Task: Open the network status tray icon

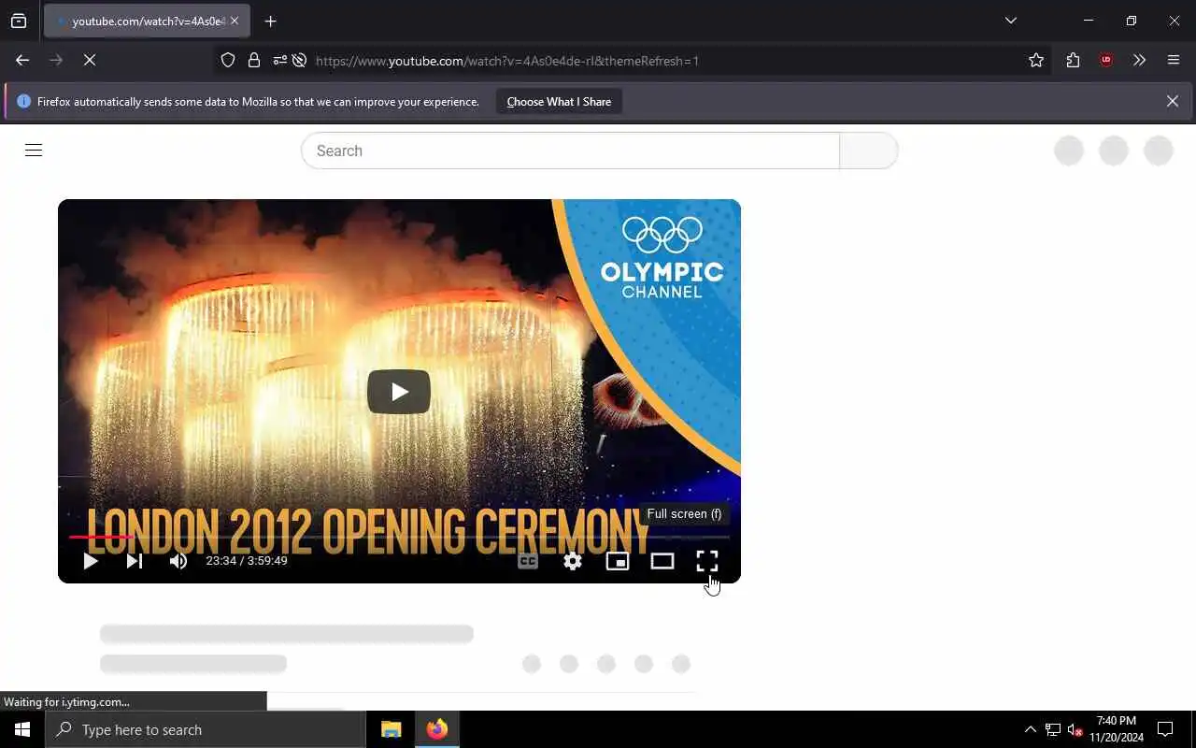Action: pos(1053,729)
